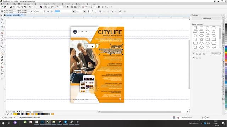The width and height of the screenshot is (227, 127).
Task: Click the Export icon
Action: pyautogui.click(x=49, y=7)
